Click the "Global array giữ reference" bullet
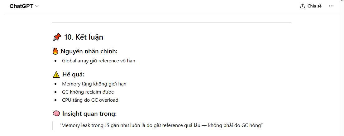 pyautogui.click(x=98, y=61)
